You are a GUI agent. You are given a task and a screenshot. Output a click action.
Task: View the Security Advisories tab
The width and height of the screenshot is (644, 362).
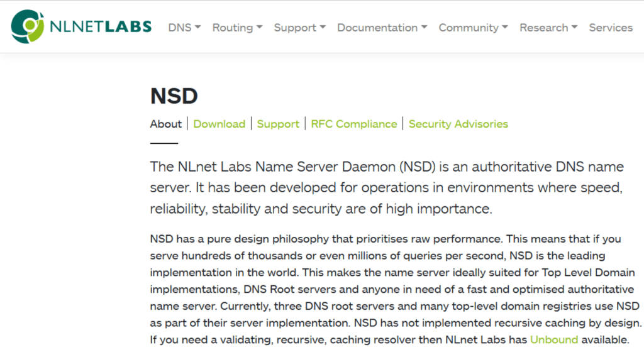coord(458,124)
